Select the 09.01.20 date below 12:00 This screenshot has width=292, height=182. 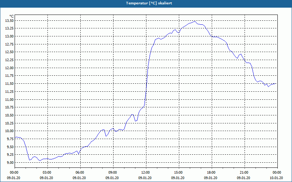click(x=145, y=178)
